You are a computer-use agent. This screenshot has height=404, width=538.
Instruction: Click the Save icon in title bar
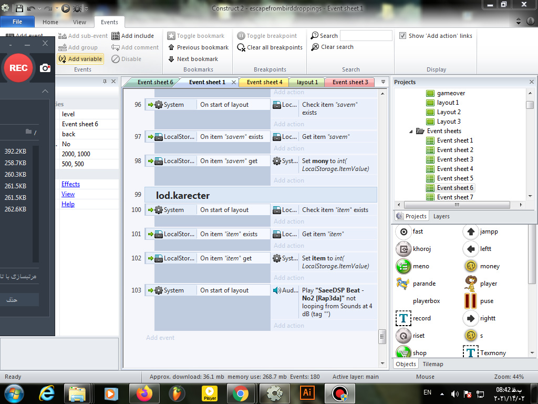[19, 8]
